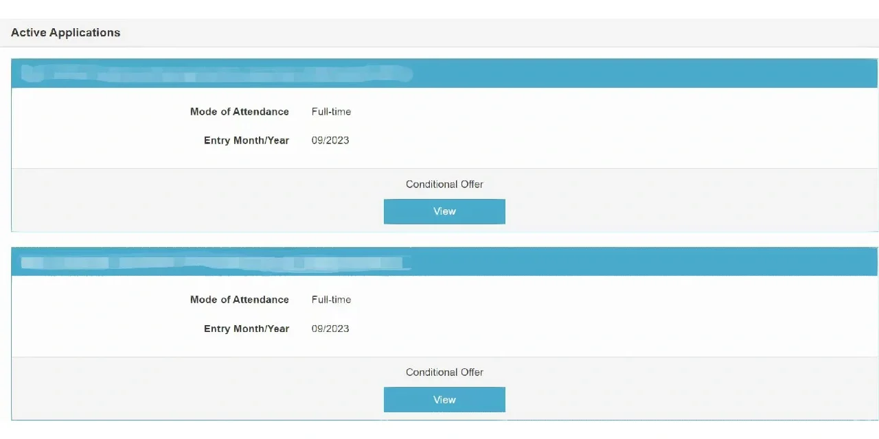The width and height of the screenshot is (879, 439).
Task: Click Mode of Attendance label in second application
Action: (x=240, y=300)
